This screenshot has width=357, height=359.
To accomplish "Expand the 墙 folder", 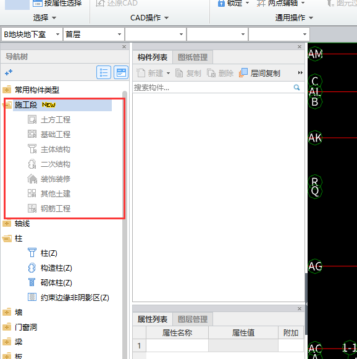I will pyautogui.click(x=7, y=312).
